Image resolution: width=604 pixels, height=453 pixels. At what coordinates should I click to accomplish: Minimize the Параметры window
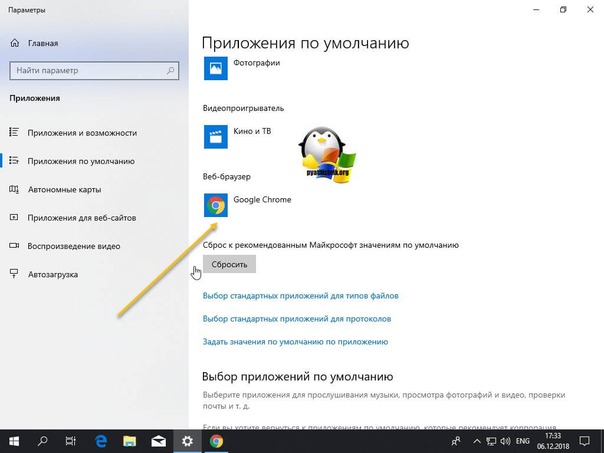[x=536, y=9]
